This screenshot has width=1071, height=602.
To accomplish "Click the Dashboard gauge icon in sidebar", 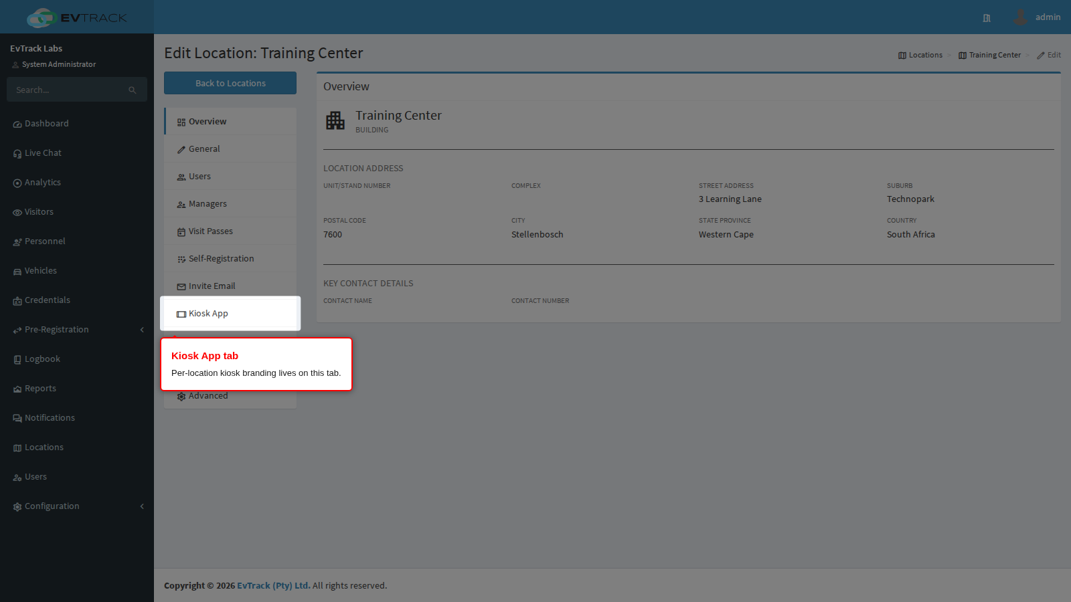I will [x=17, y=124].
